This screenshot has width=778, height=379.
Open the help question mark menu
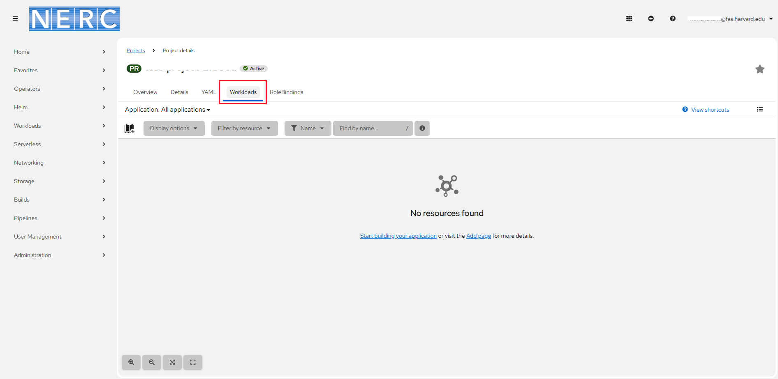tap(672, 18)
